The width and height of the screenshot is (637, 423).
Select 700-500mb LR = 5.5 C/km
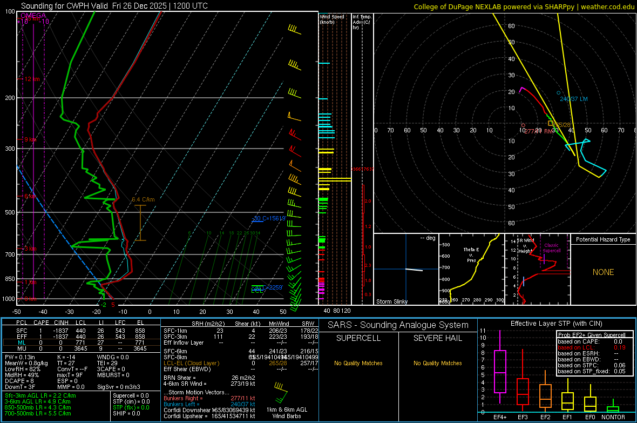[38, 413]
